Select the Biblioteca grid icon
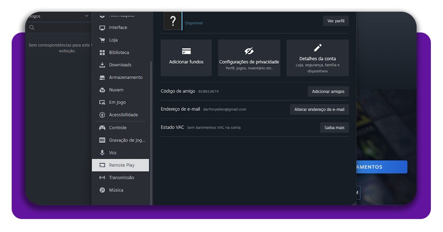The image size is (443, 232). pos(102,53)
